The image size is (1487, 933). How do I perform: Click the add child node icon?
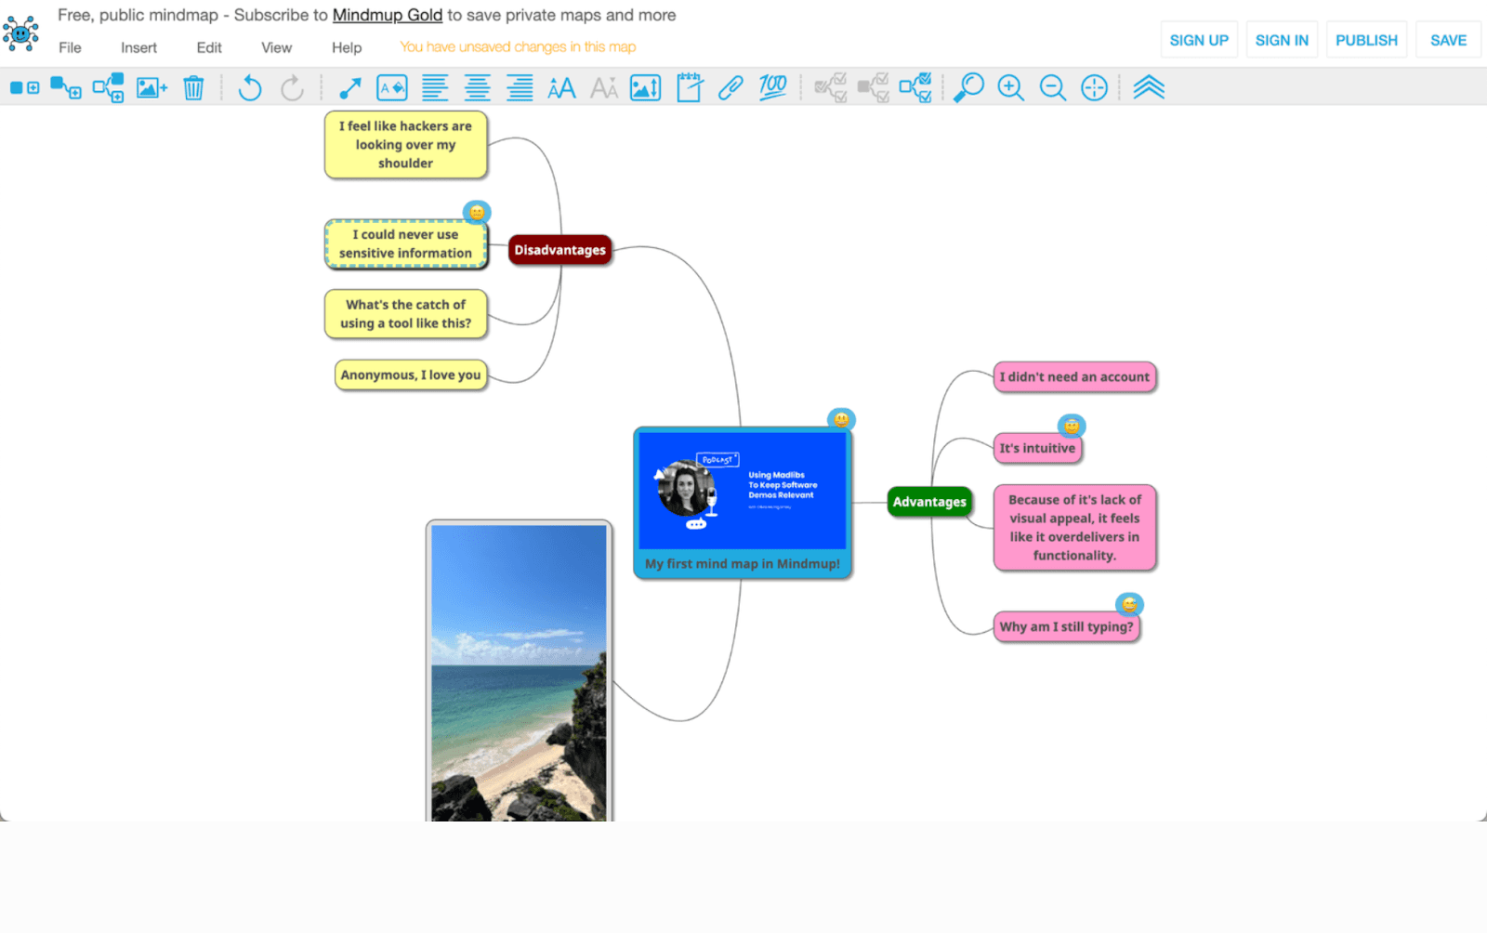[65, 87]
